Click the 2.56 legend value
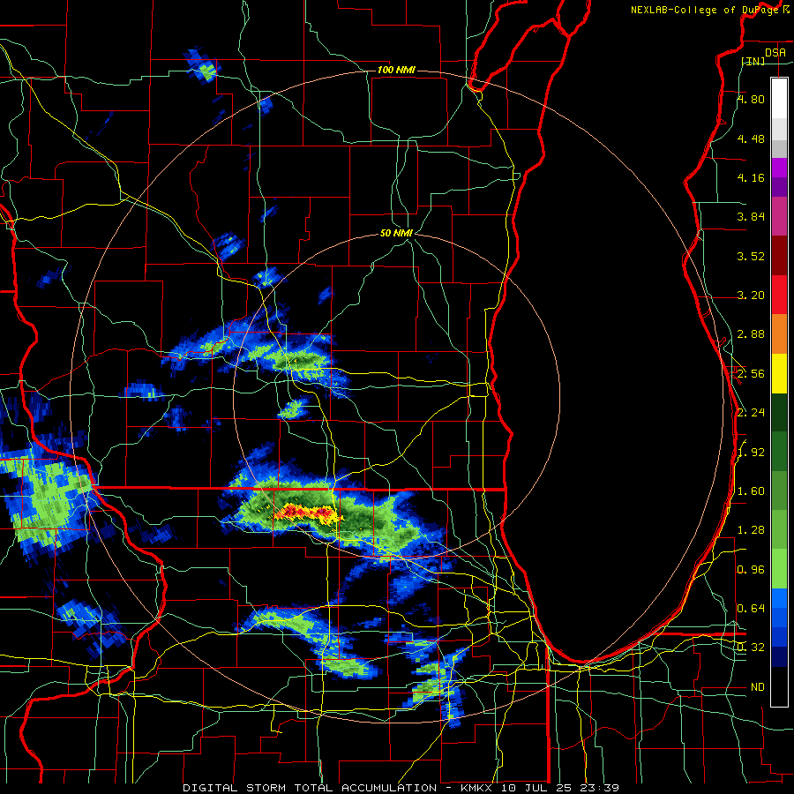The width and height of the screenshot is (794, 794). [x=751, y=374]
